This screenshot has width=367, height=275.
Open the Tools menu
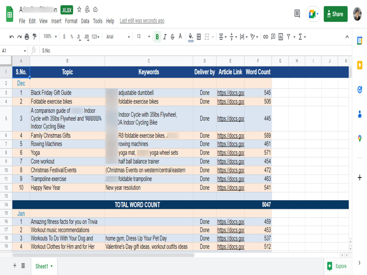98,21
